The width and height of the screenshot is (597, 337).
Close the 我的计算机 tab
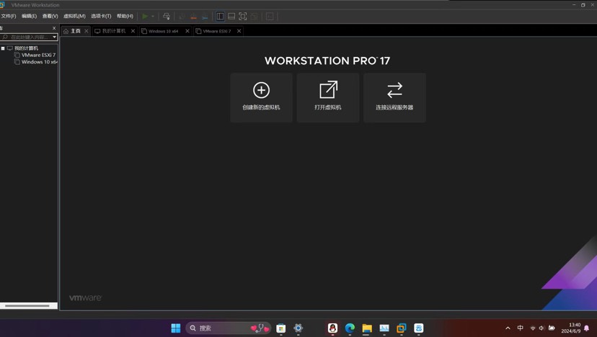point(133,31)
